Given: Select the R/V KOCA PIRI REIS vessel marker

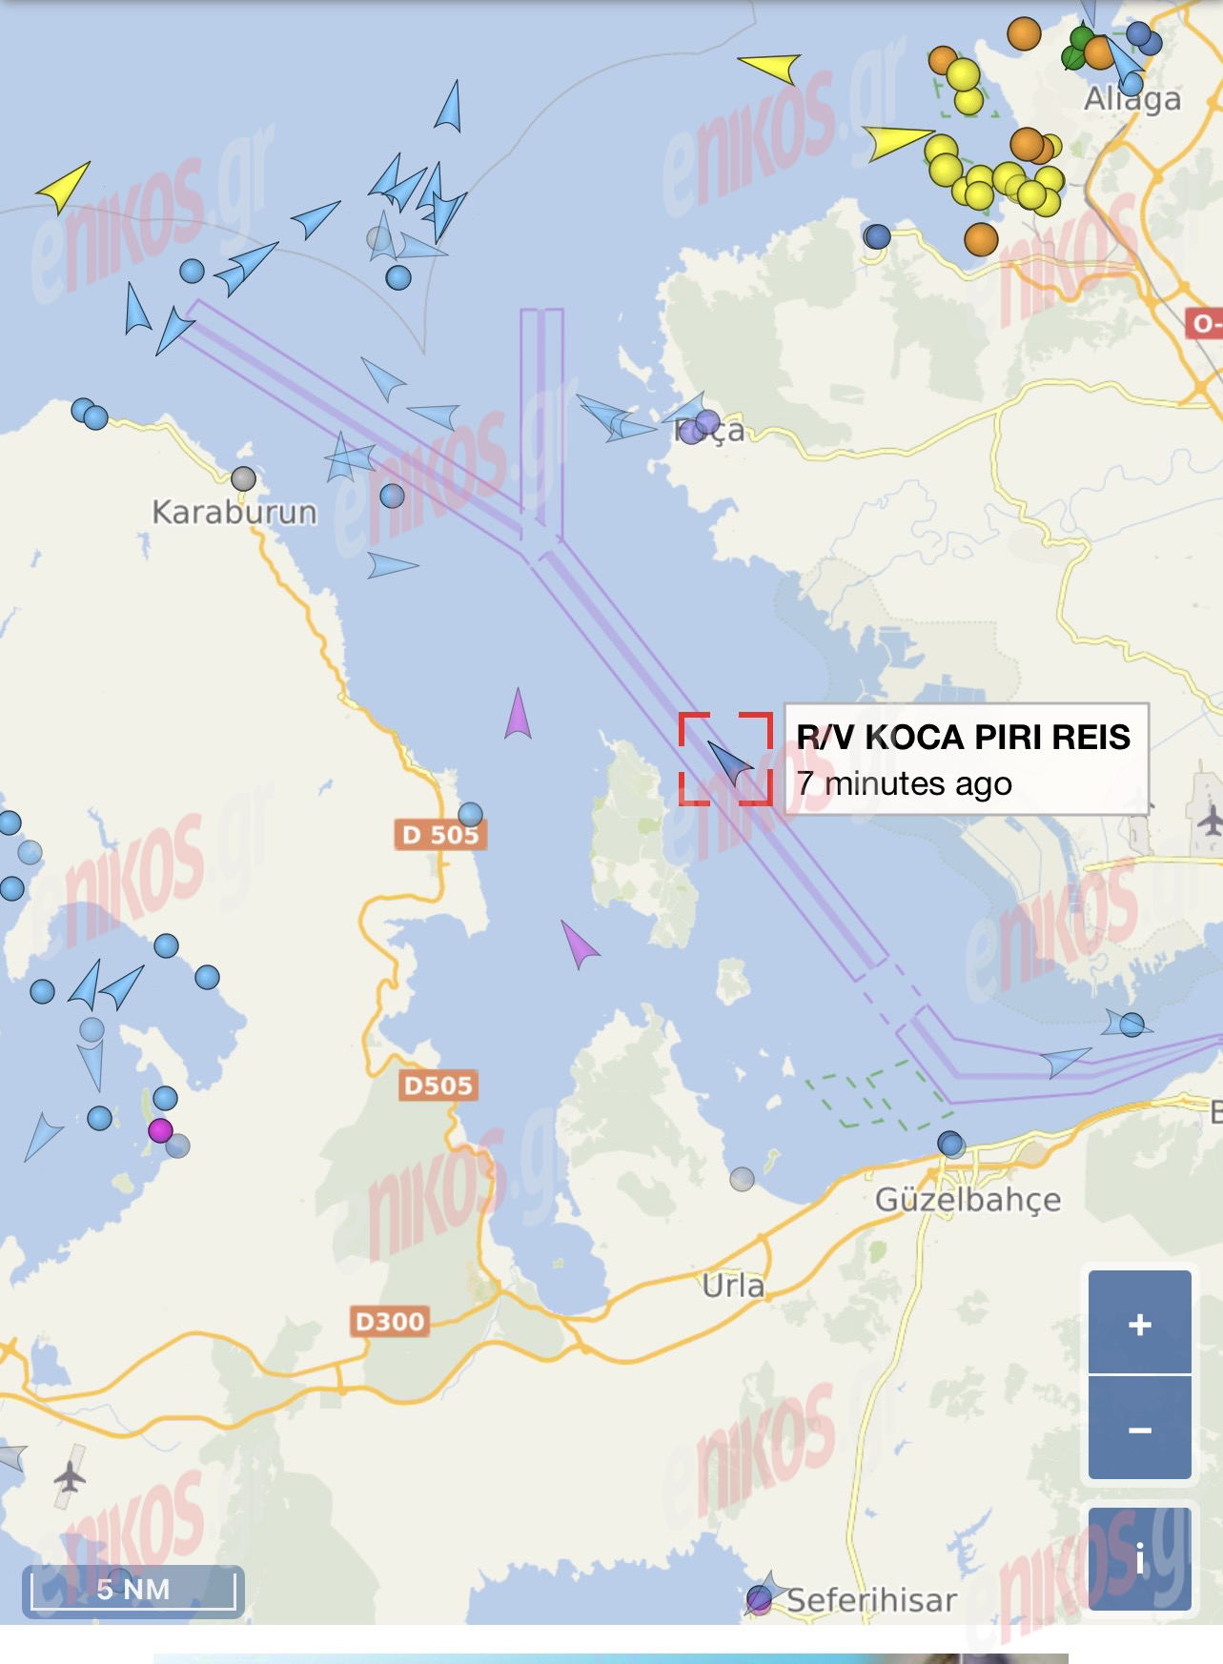Looking at the screenshot, I should (730, 761).
